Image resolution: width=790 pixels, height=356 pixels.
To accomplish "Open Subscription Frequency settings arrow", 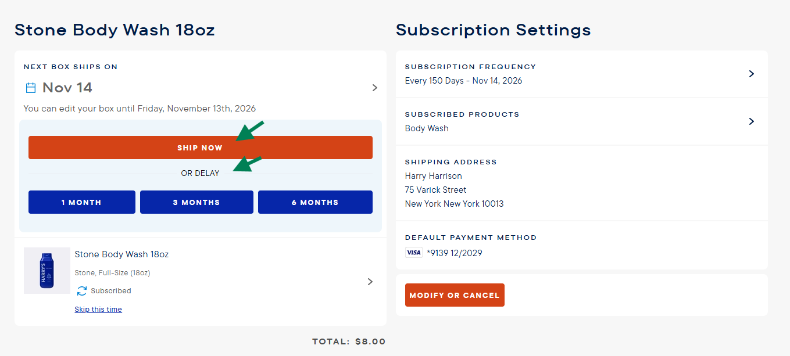I will [x=751, y=74].
